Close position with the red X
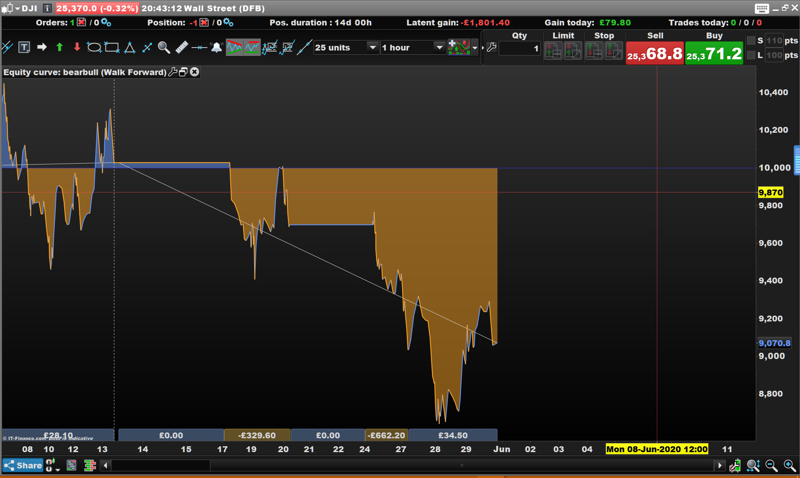Screen dimensions: 800x478 pos(204,22)
